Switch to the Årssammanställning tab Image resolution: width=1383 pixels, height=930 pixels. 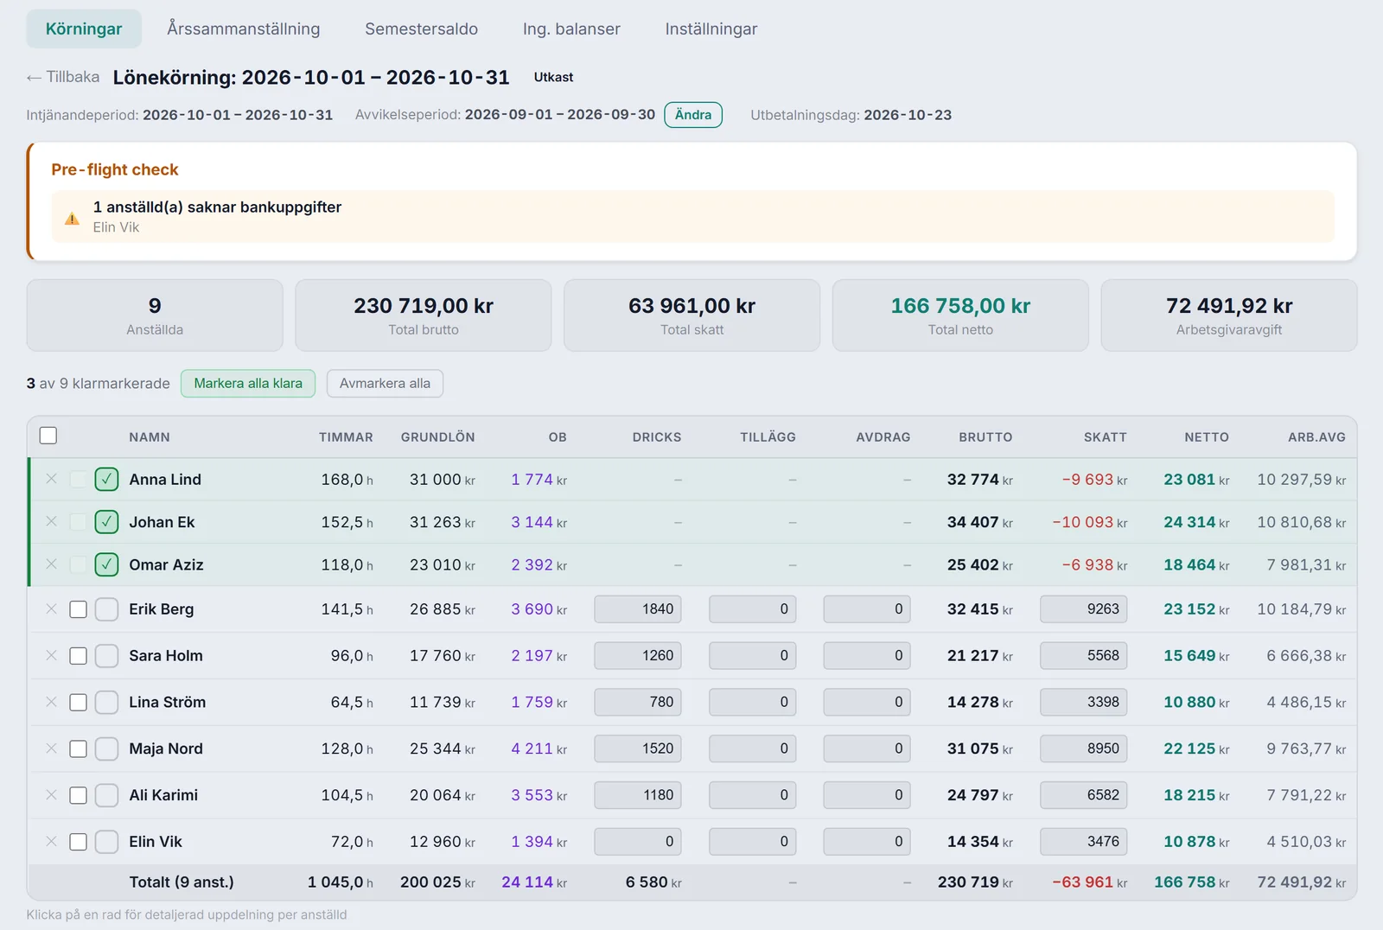[244, 29]
